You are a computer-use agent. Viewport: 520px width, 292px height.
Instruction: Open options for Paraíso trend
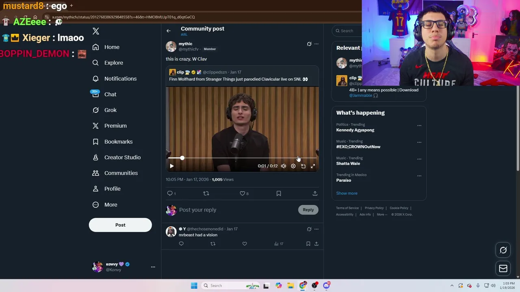(x=419, y=176)
